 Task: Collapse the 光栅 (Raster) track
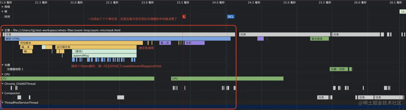3,65
